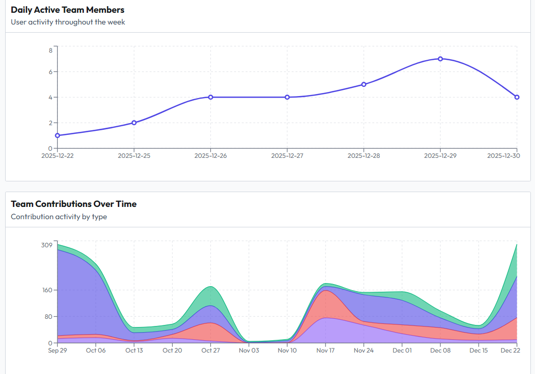The image size is (535, 374).
Task: Click the 160 gridline label
Action: [47, 290]
